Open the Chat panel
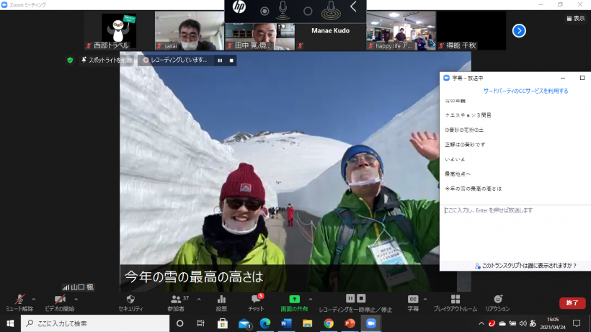The width and height of the screenshot is (591, 332). [x=256, y=300]
